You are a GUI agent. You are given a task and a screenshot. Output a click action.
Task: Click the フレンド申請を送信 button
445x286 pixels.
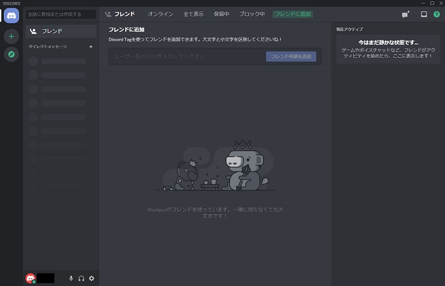coord(291,57)
